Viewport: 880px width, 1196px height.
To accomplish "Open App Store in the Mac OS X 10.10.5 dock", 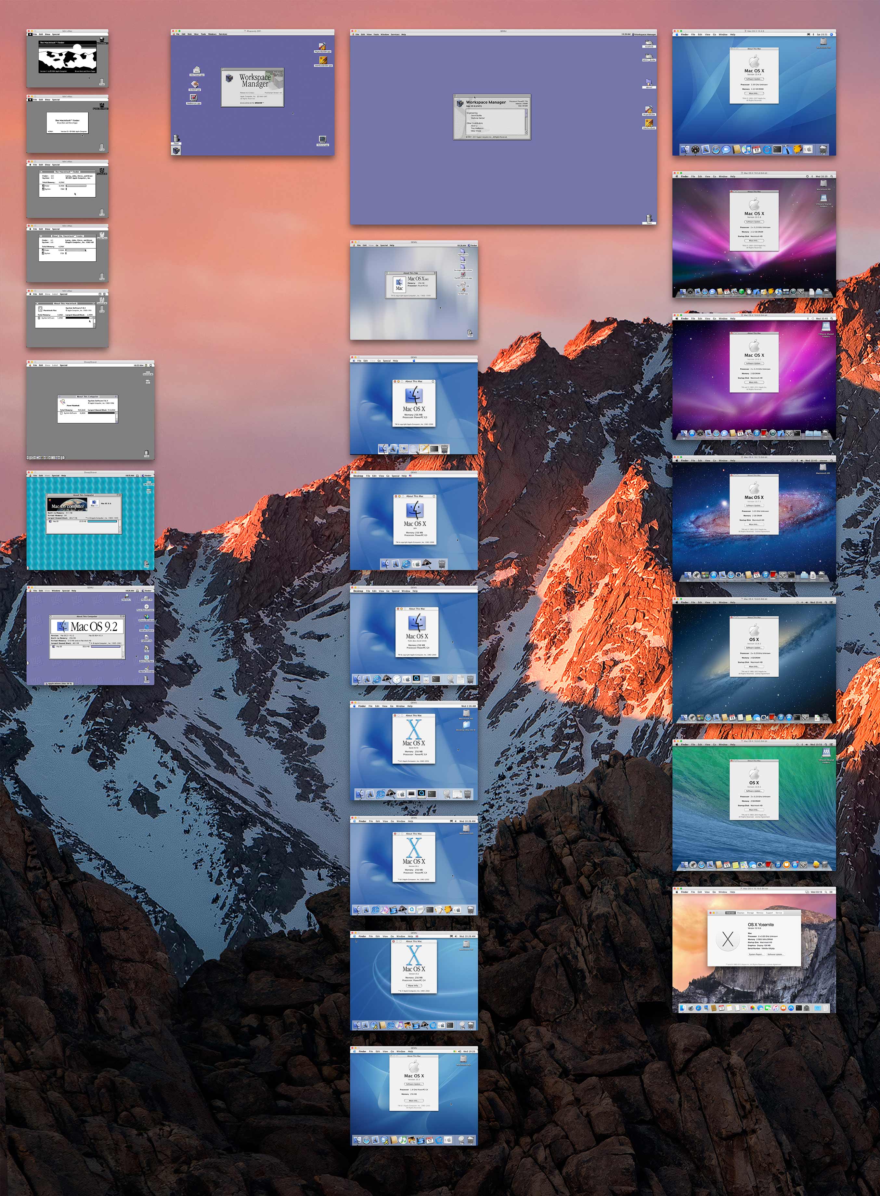I will [x=791, y=1008].
